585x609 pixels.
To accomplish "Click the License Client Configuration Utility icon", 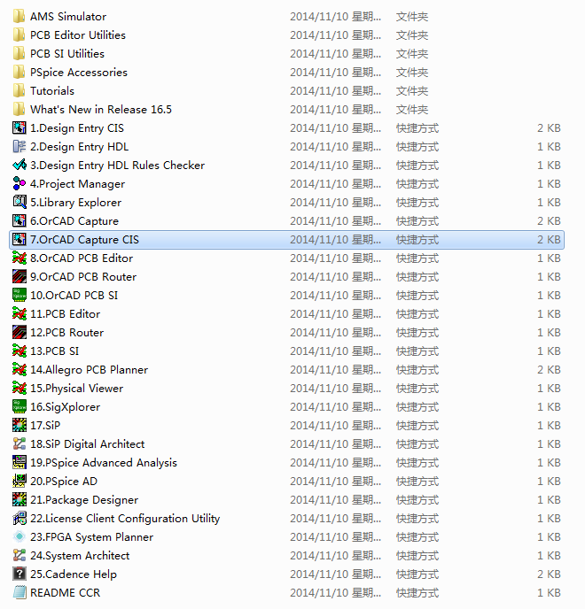I will tap(19, 518).
